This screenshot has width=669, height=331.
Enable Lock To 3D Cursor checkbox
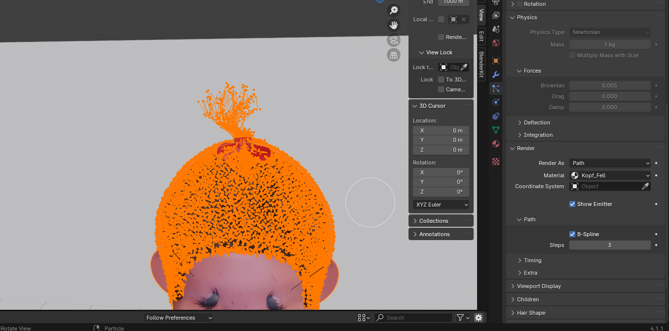click(441, 80)
